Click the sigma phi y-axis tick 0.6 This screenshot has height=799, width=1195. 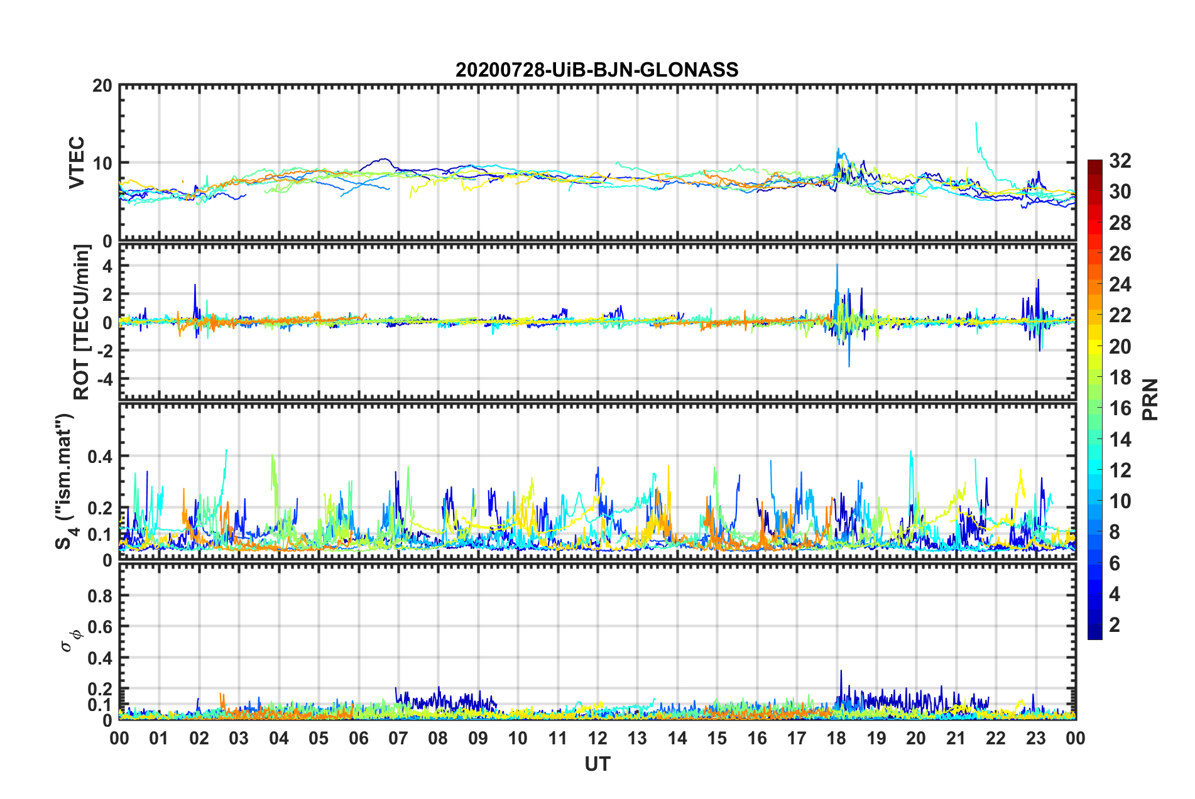point(101,626)
